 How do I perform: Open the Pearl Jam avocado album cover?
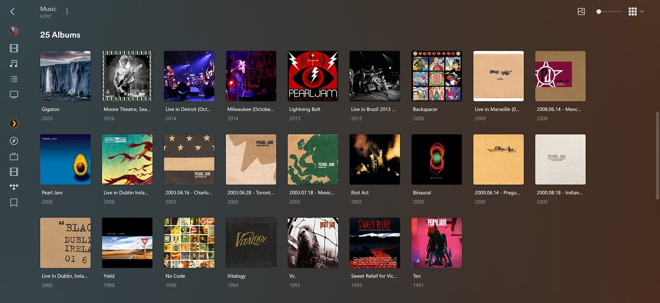point(65,159)
